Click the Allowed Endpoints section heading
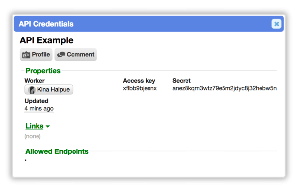 tap(57, 151)
